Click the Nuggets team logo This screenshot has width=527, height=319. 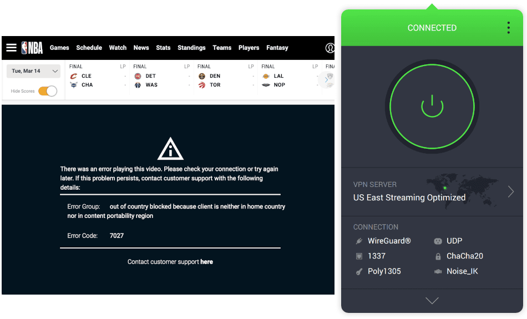[x=202, y=76]
